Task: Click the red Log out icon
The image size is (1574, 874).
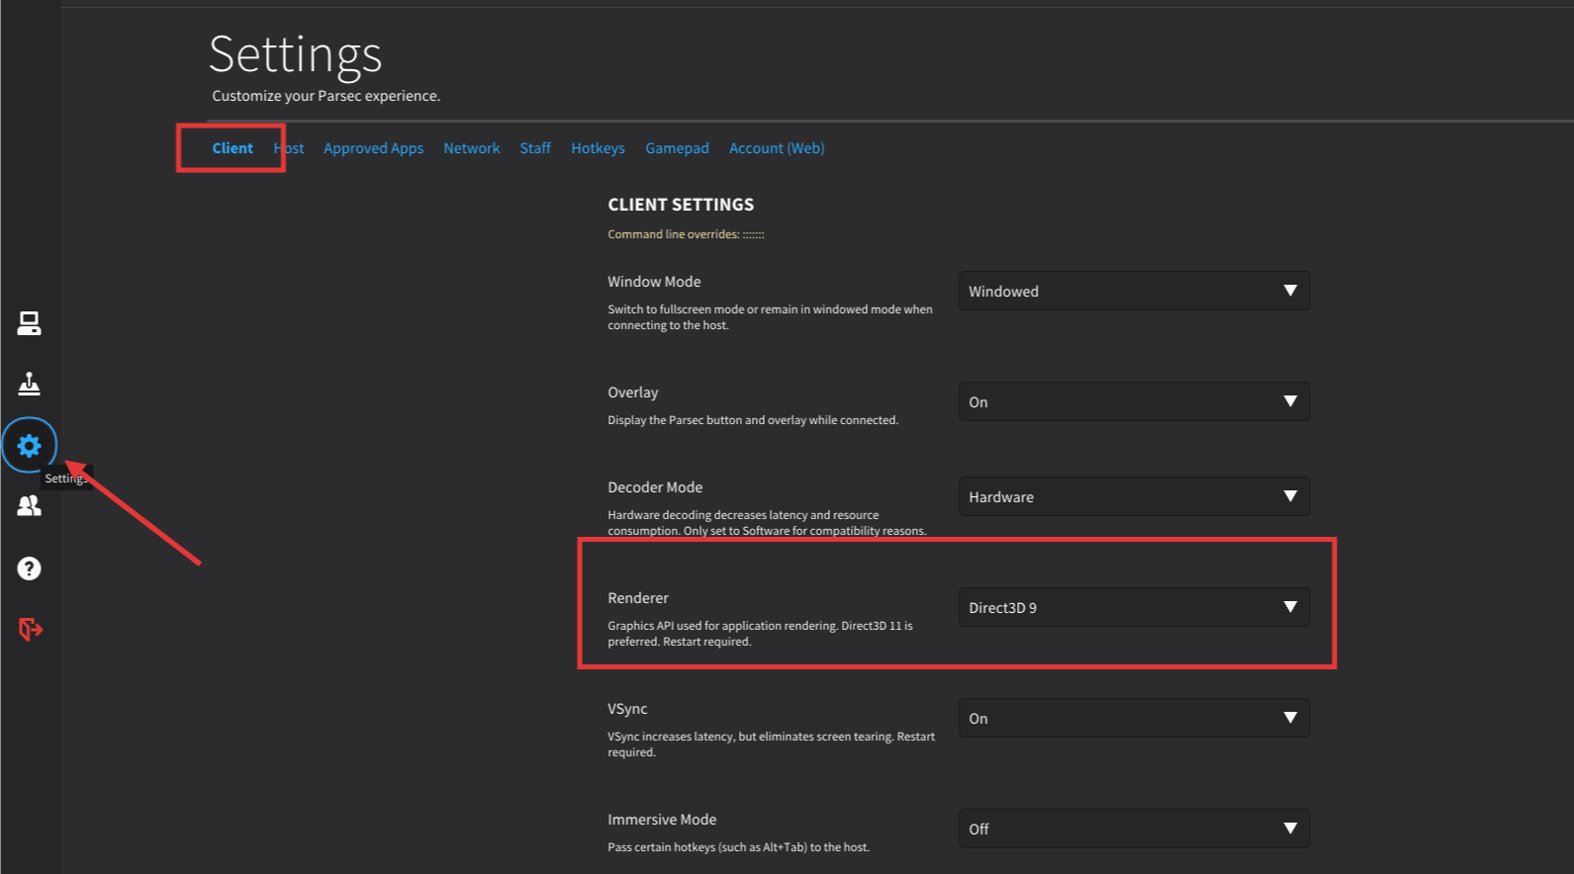Action: coord(30,629)
